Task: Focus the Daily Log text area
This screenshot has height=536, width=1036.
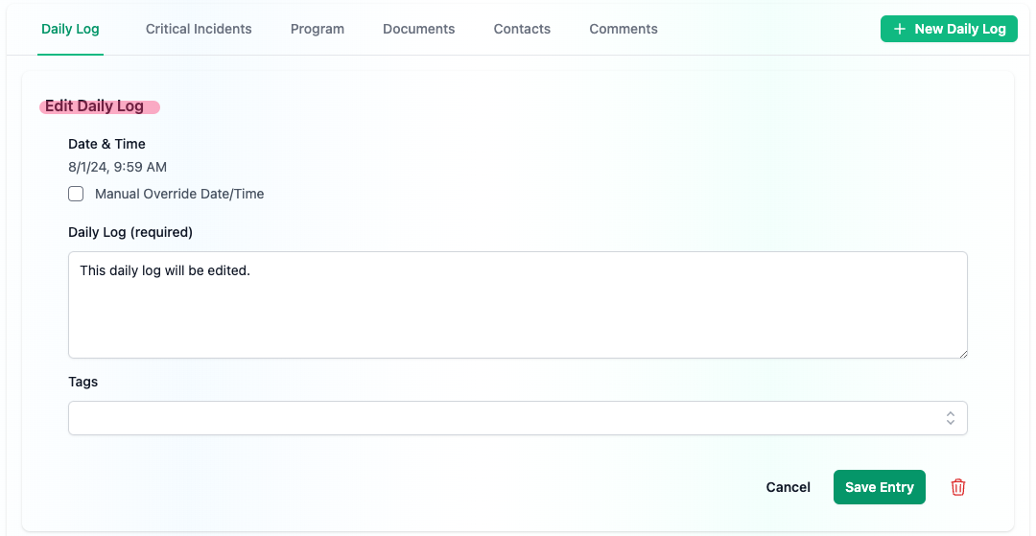Action: tap(518, 305)
